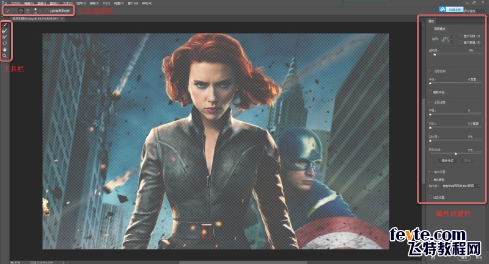
Task: Select the Refine Edge Brush tool
Action: click(5, 31)
